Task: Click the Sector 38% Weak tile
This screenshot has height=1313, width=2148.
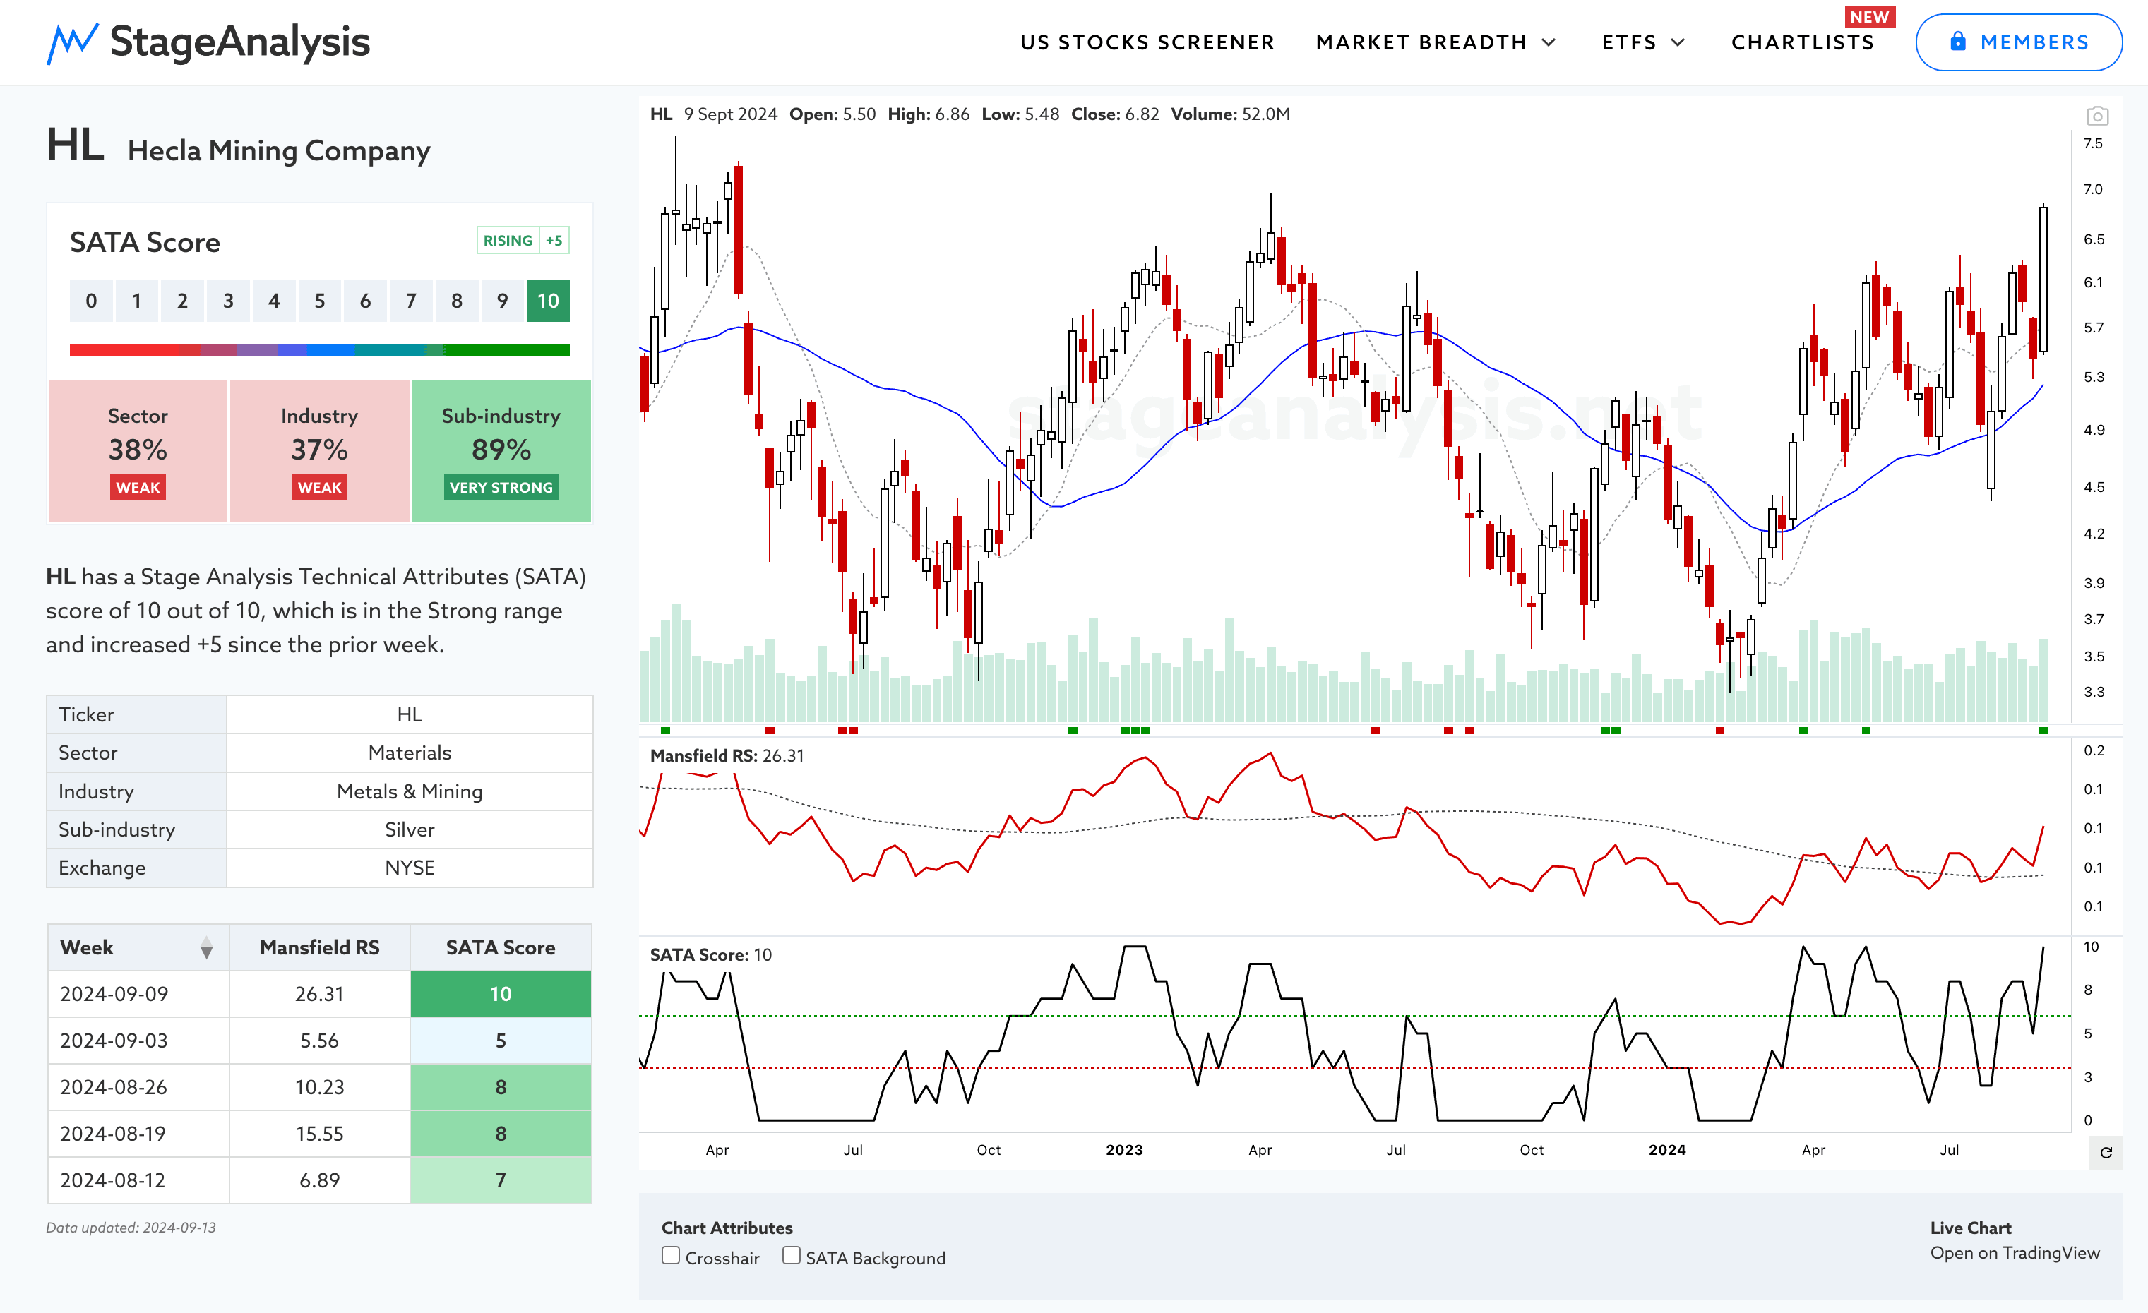Action: [x=138, y=451]
